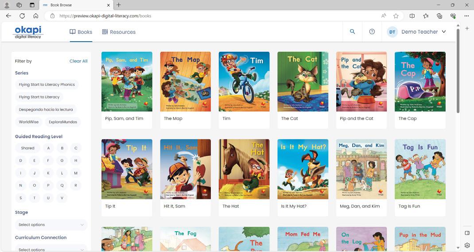Select guided reading level K
The image size is (474, 252).
(x=48, y=173)
